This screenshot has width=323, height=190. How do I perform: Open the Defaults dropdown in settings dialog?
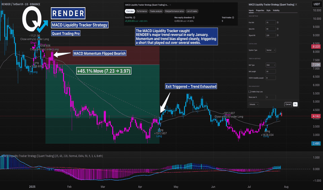click(x=254, y=104)
